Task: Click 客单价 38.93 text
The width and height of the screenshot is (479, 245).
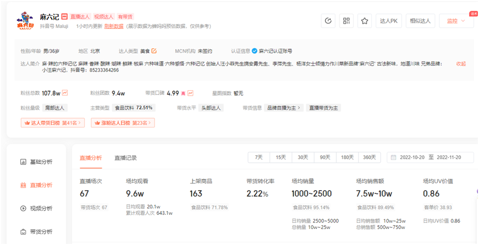Action: pos(438,207)
